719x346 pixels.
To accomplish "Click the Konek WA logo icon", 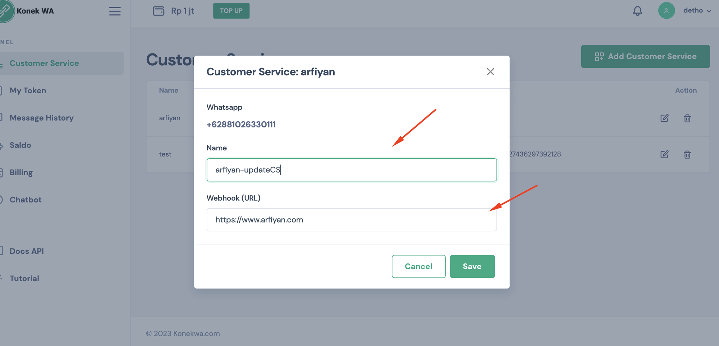I will point(6,11).
